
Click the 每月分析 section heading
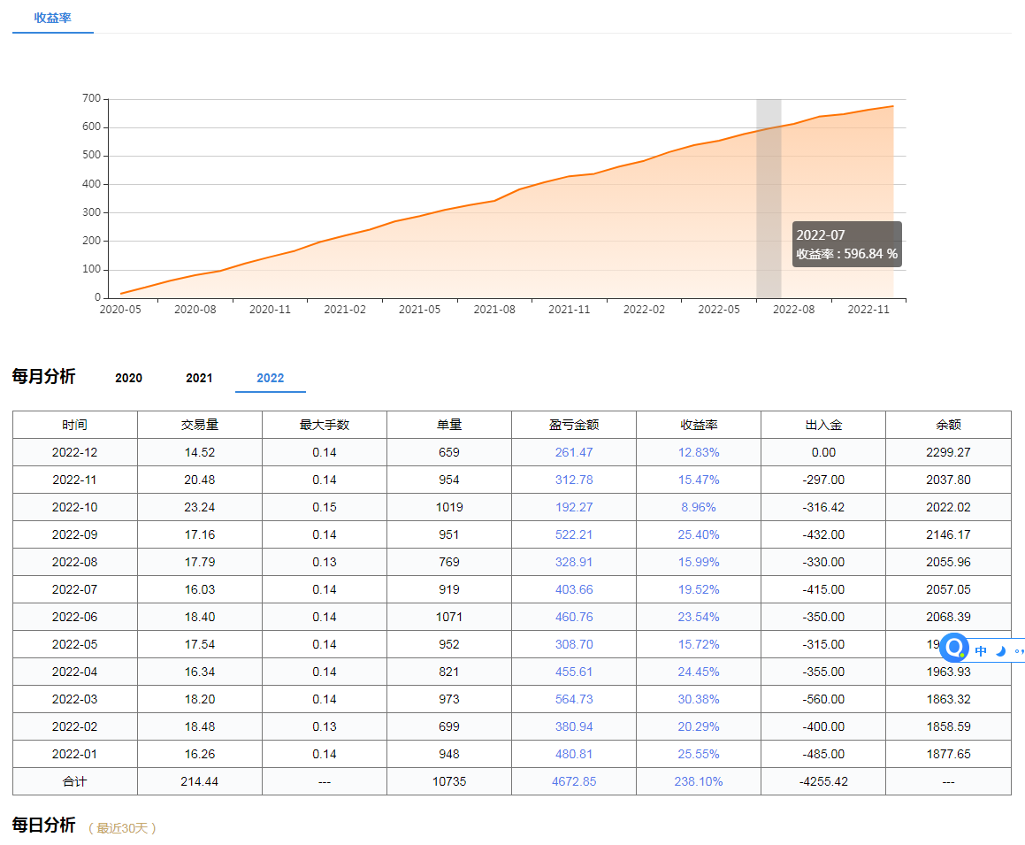(44, 377)
